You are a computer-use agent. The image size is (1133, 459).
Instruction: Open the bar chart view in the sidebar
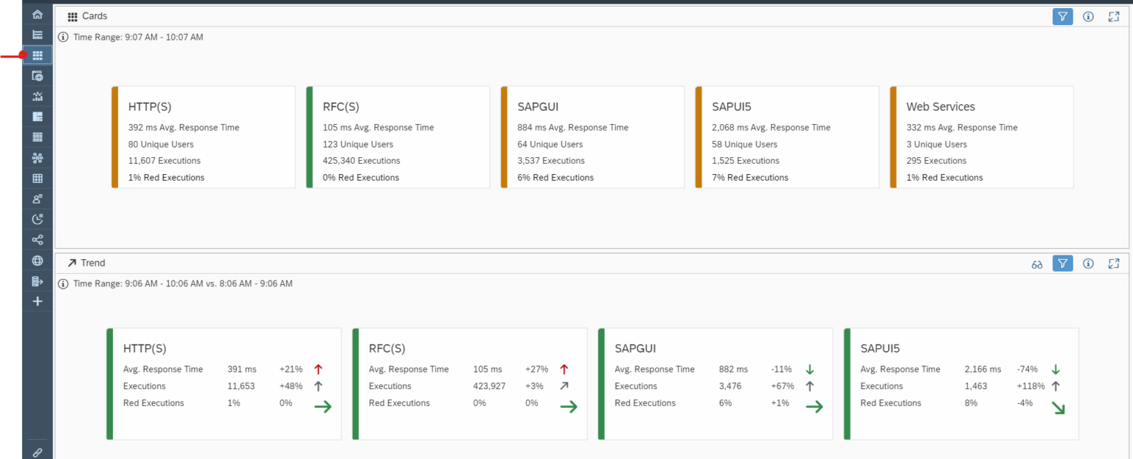(x=37, y=34)
